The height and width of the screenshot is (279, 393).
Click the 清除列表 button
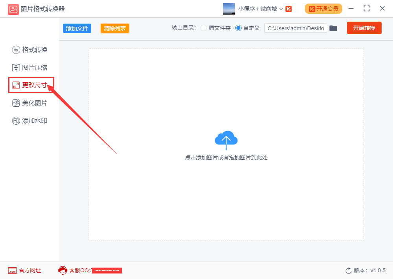(115, 28)
